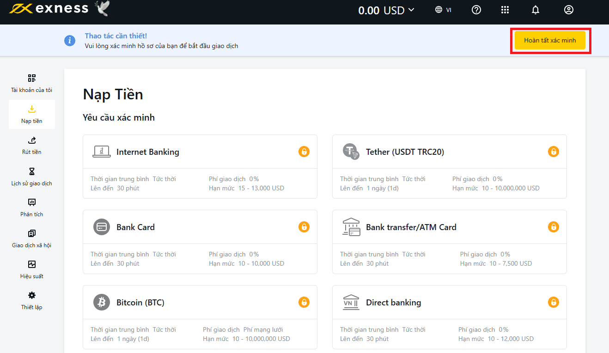This screenshot has height=353, width=609.
Task: Select Nạp tiền in sidebar
Action: coord(32,114)
